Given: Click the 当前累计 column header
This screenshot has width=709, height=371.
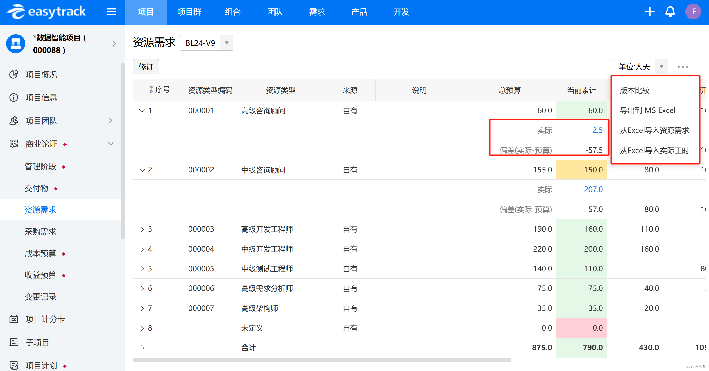Looking at the screenshot, I should pyautogui.click(x=581, y=90).
